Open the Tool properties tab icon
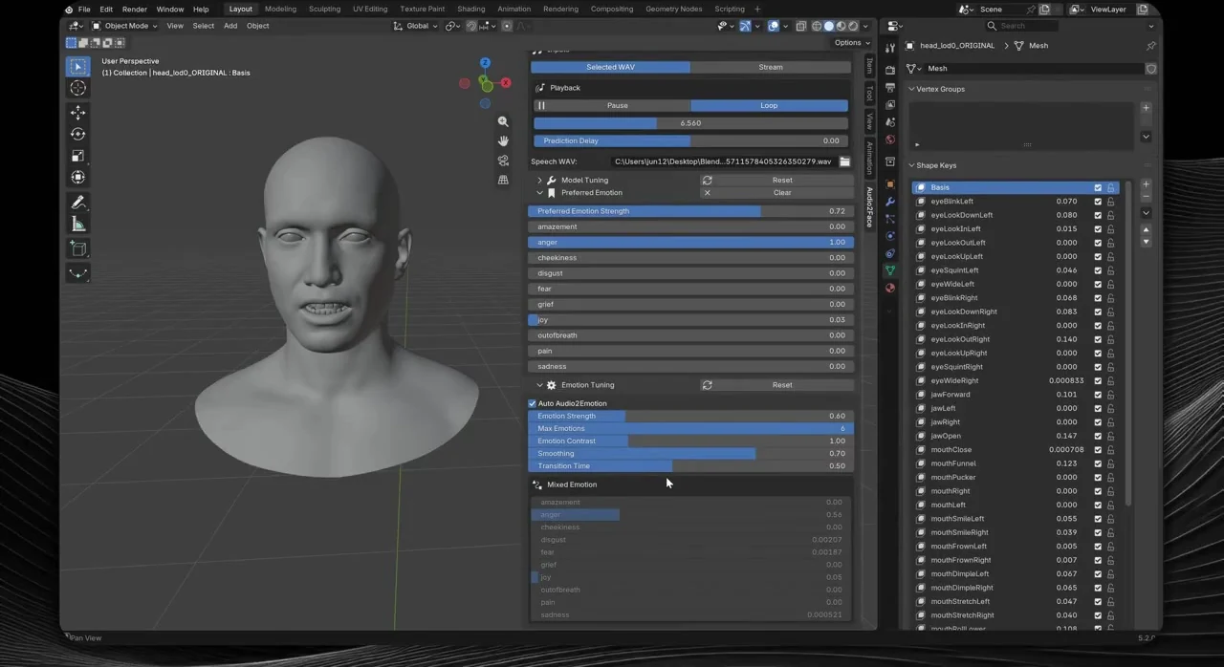This screenshot has width=1224, height=667. click(x=890, y=48)
